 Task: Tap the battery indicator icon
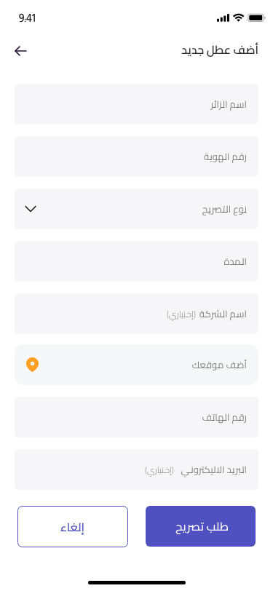coord(256,17)
